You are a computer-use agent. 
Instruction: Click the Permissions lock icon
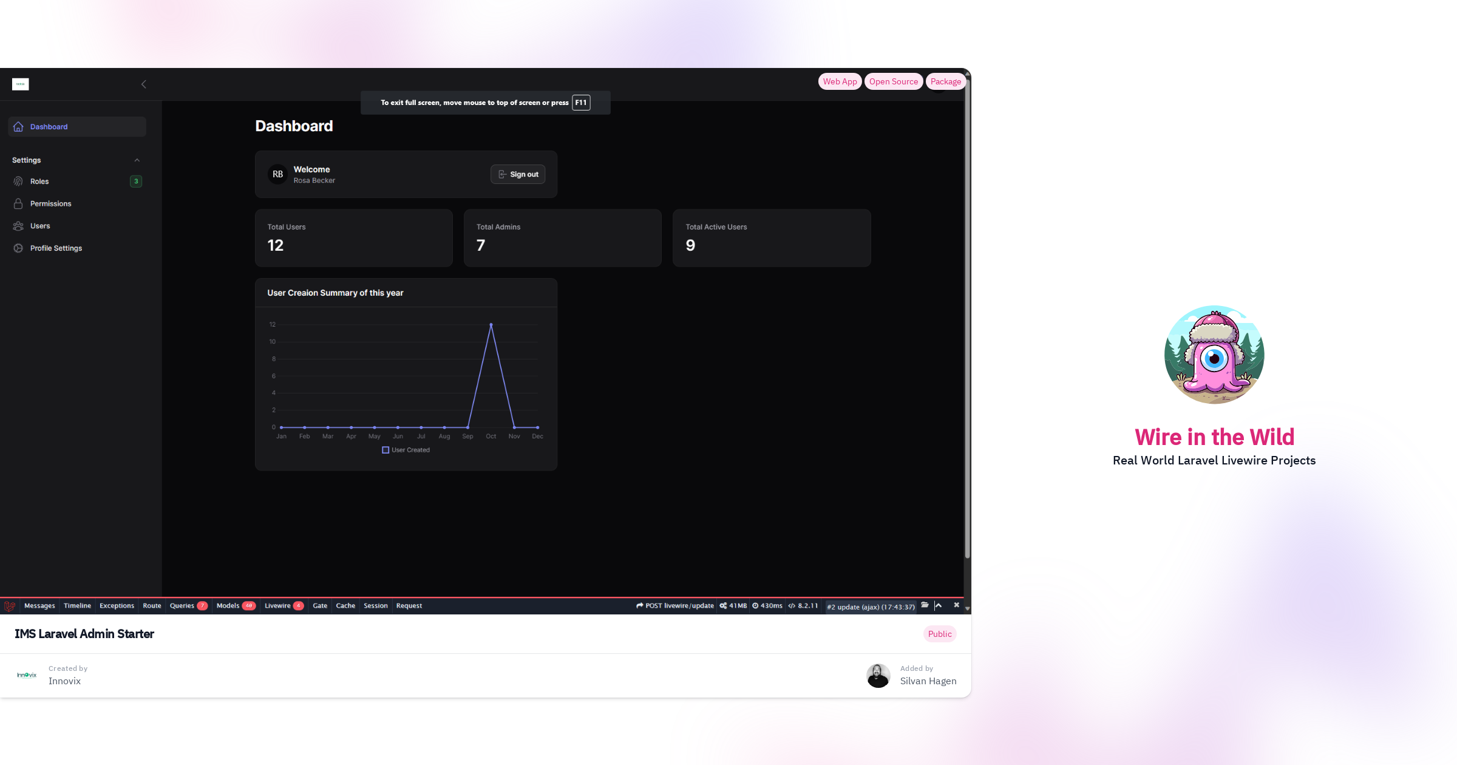[18, 203]
